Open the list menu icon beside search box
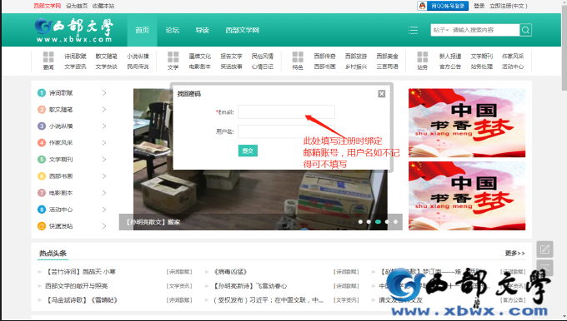The height and width of the screenshot is (321, 567). (413, 30)
